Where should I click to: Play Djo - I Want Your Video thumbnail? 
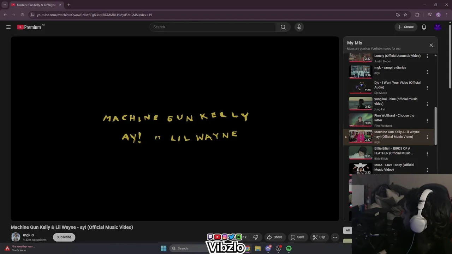click(x=361, y=88)
